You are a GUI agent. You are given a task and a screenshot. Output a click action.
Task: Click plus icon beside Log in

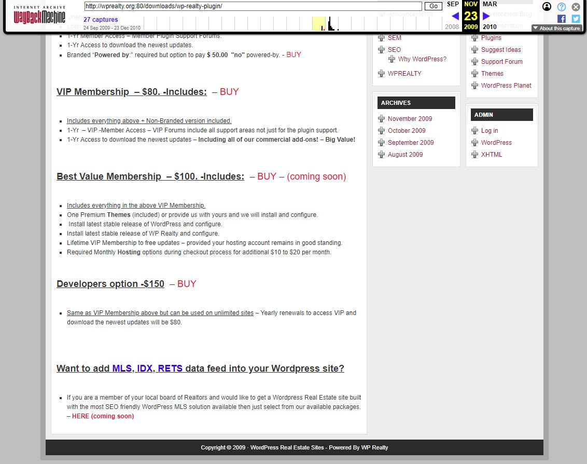pos(474,130)
